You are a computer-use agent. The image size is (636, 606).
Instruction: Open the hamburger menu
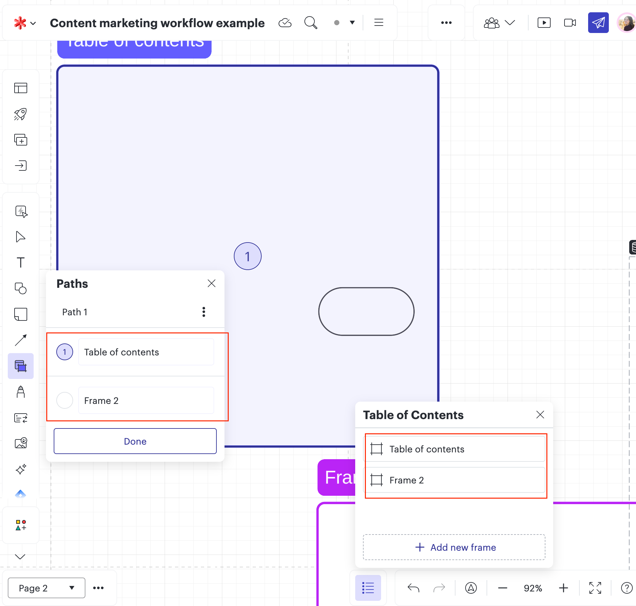(379, 23)
